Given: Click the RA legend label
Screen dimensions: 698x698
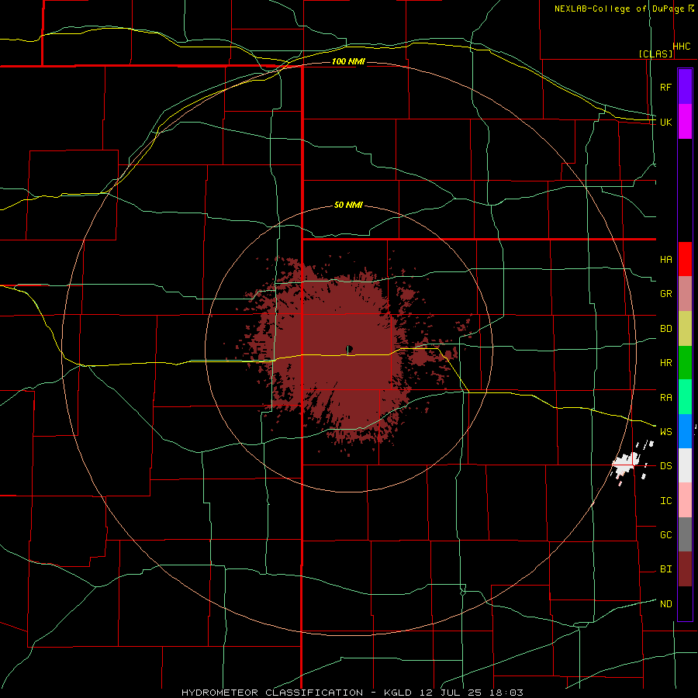Looking at the screenshot, I should tap(665, 398).
